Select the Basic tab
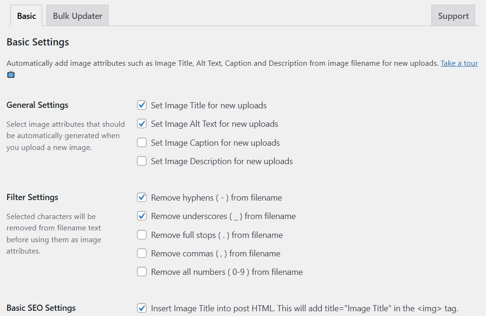486x316 pixels. [x=27, y=16]
